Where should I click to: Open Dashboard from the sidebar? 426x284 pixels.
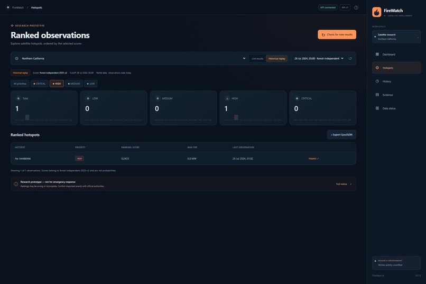point(396,54)
